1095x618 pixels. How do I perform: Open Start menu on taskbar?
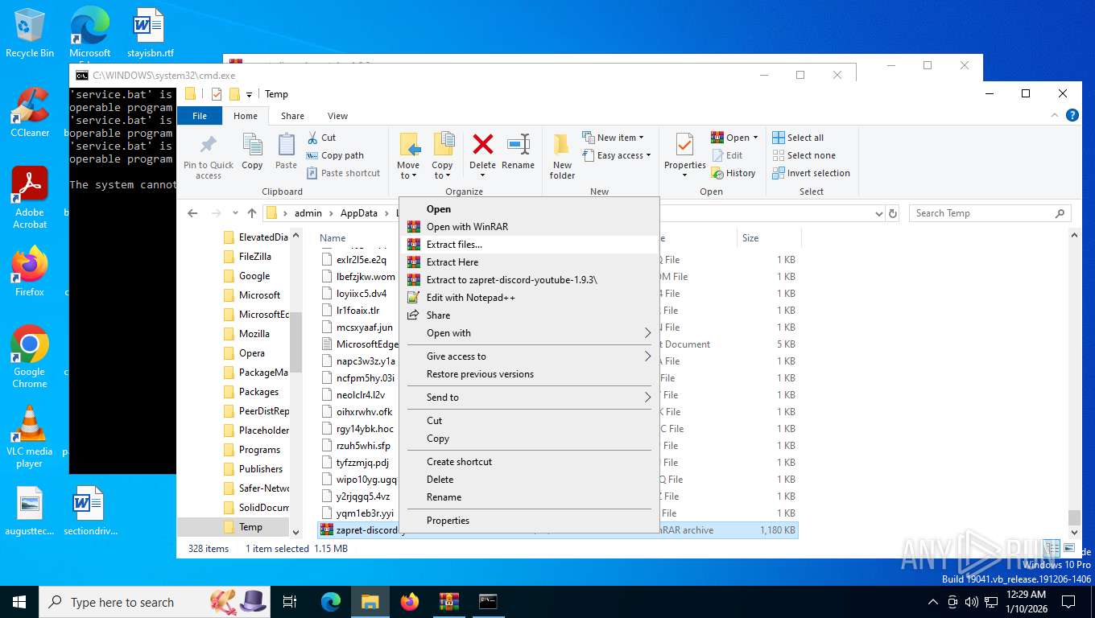click(19, 602)
